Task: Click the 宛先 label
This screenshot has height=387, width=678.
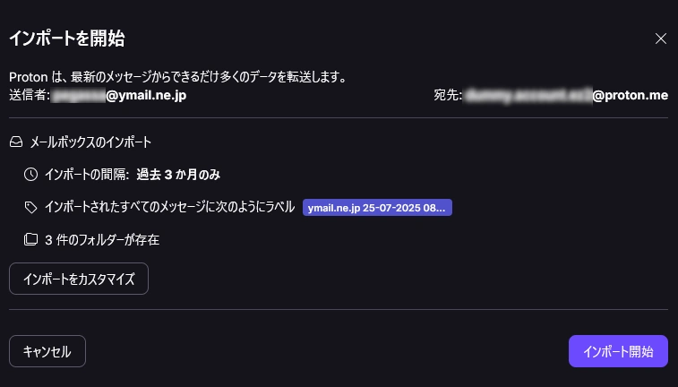Action: pyautogui.click(x=448, y=95)
